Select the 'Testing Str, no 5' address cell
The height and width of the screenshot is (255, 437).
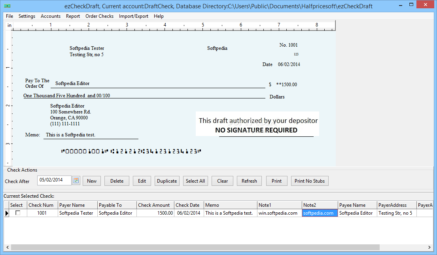[x=397, y=213]
